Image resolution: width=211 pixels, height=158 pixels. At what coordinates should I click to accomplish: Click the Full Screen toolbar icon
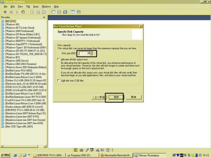(65, 12)
